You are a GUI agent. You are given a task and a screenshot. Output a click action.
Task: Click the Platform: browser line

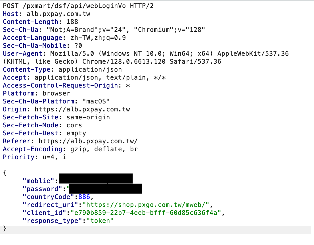[x=36, y=94]
